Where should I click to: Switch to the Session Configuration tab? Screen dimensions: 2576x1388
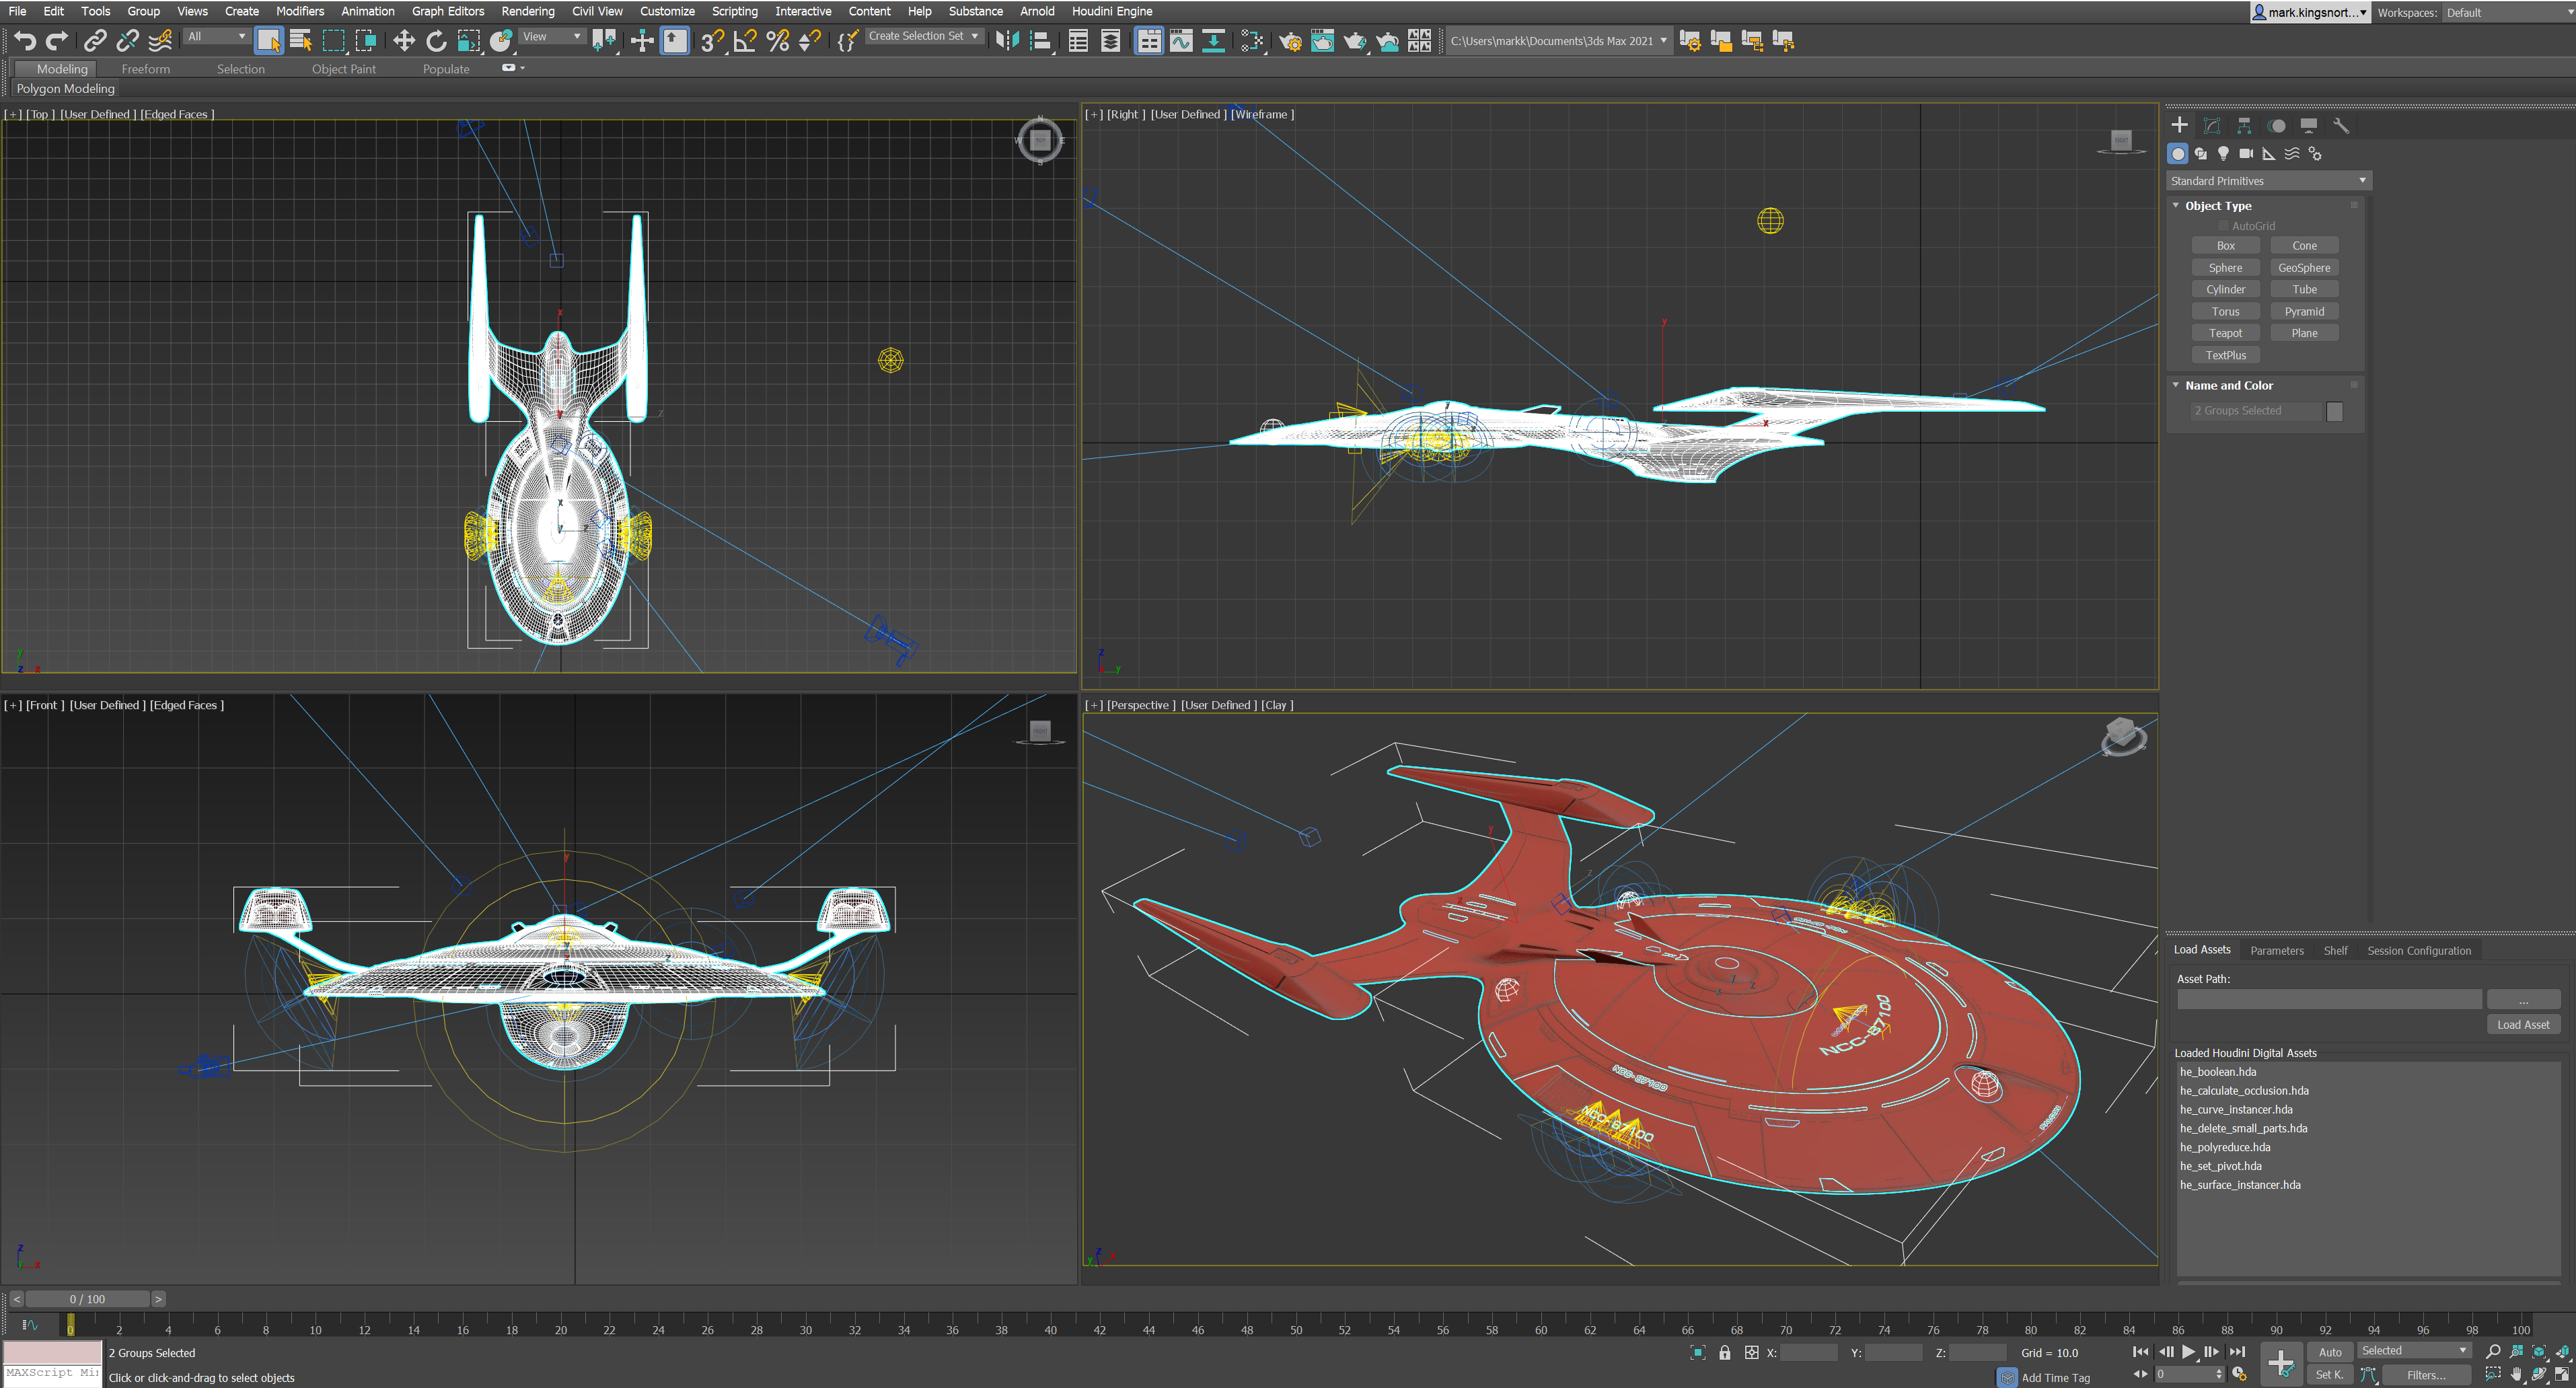pos(2418,951)
